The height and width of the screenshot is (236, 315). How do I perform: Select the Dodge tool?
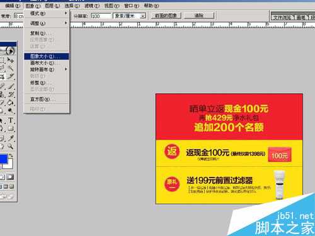(11, 111)
